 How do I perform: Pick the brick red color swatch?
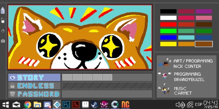[186, 24]
